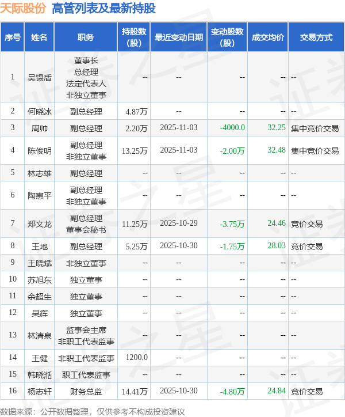This screenshot has height=417, width=345.
Task: Select the name 陈俊明
Action: pyautogui.click(x=39, y=151)
